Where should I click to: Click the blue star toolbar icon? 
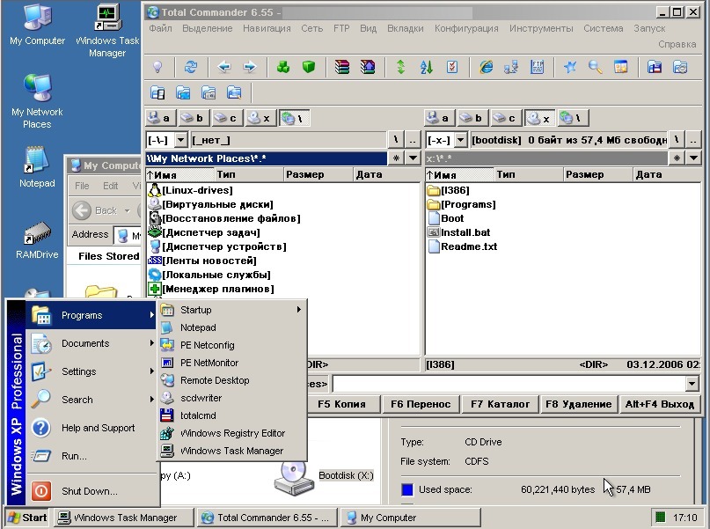click(570, 67)
